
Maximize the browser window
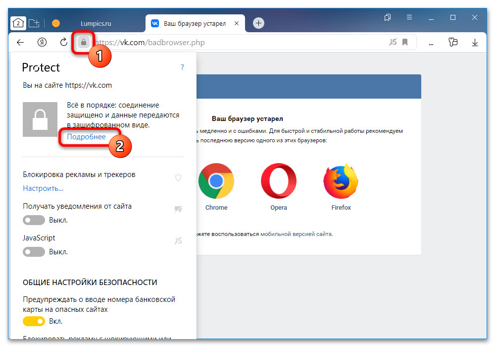(453, 17)
